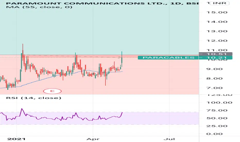Select the MA (55, close, 0) indicator legend
Screen dimensions: 240x142
pyautogui.click(x=39, y=7)
